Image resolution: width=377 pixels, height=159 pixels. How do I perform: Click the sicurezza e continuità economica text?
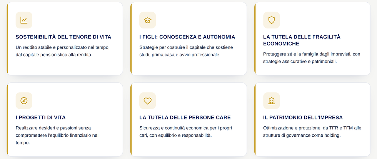click(185, 132)
